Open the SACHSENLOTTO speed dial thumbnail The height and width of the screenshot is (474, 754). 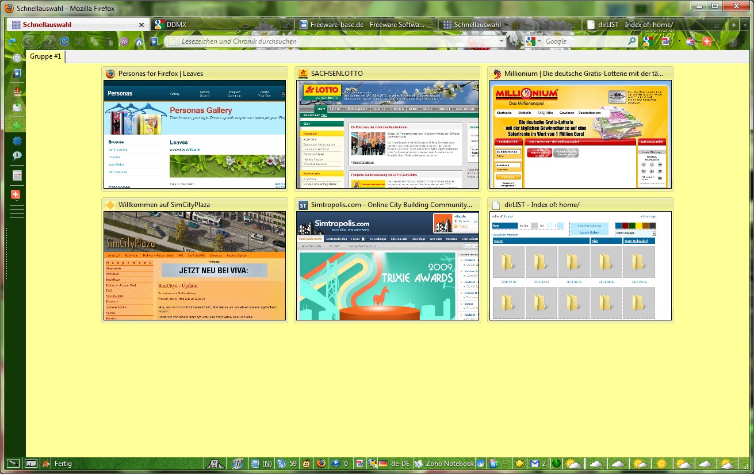tap(387, 134)
